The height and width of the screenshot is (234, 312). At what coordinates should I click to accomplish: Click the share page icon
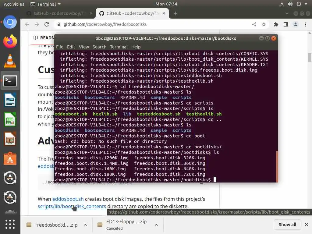point(254,24)
